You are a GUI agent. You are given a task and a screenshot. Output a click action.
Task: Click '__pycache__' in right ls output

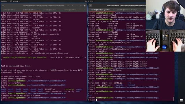click(x=119, y=85)
